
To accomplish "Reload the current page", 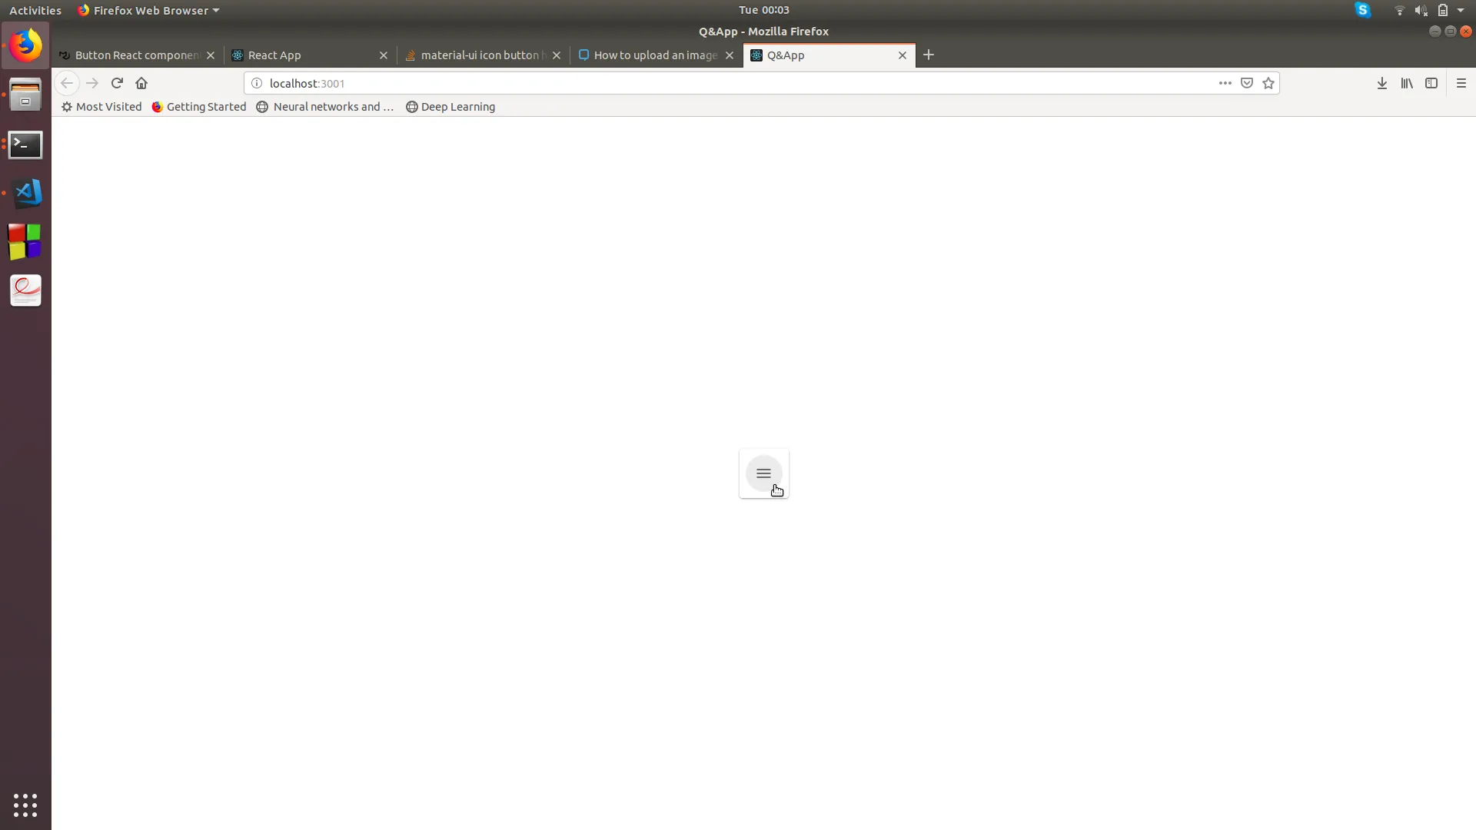I will pos(117,83).
